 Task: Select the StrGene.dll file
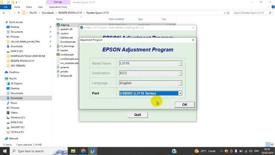66,76
